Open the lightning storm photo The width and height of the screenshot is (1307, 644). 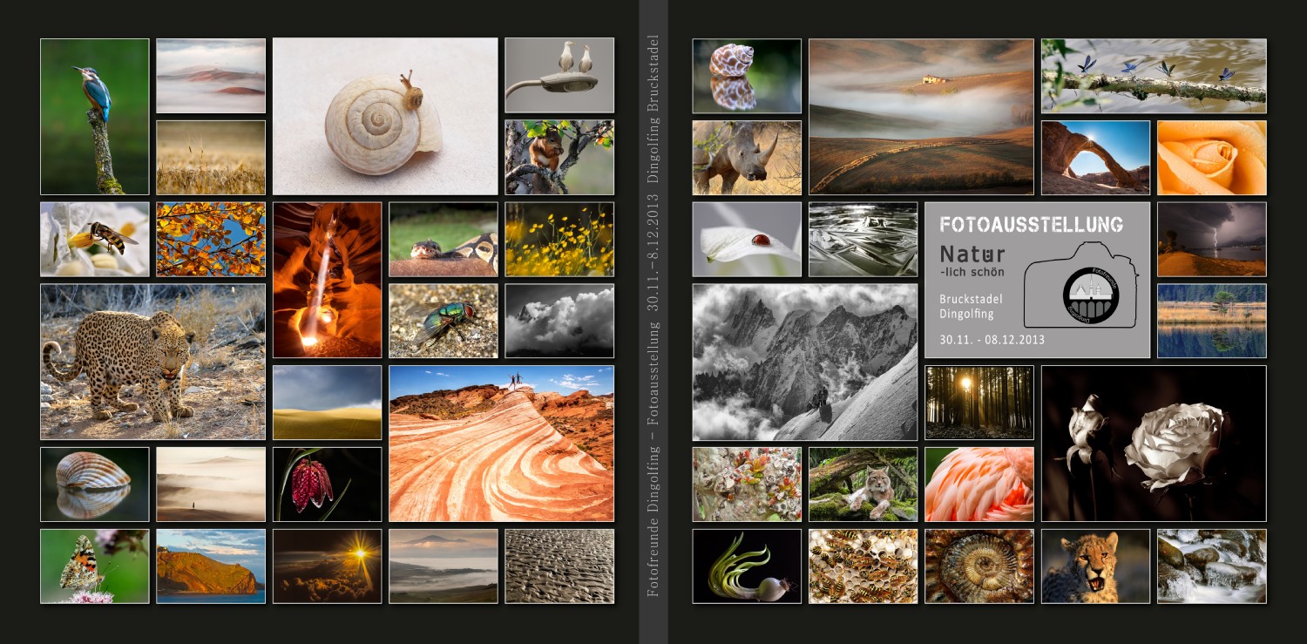[x=1212, y=240]
